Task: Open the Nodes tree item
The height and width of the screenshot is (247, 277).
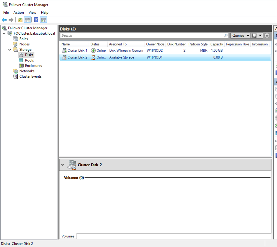Action: point(24,44)
